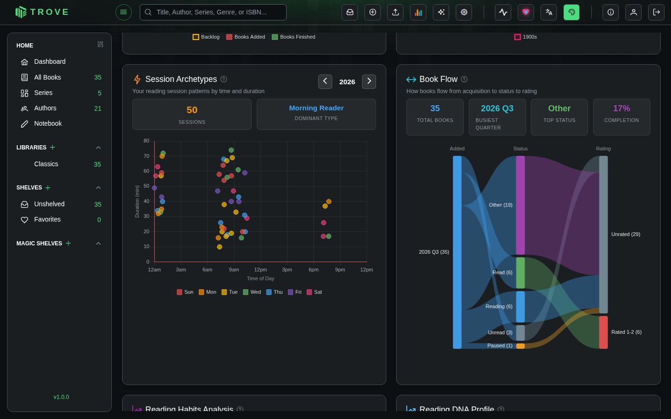Click the logout icon
This screenshot has height=419, width=671.
(656, 12)
